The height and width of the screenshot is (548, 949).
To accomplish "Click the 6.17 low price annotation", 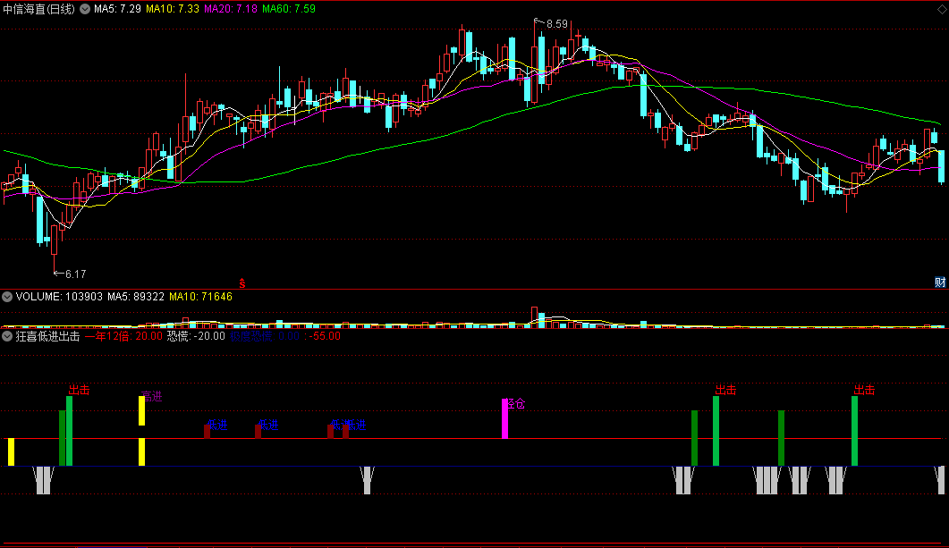I will (76, 274).
